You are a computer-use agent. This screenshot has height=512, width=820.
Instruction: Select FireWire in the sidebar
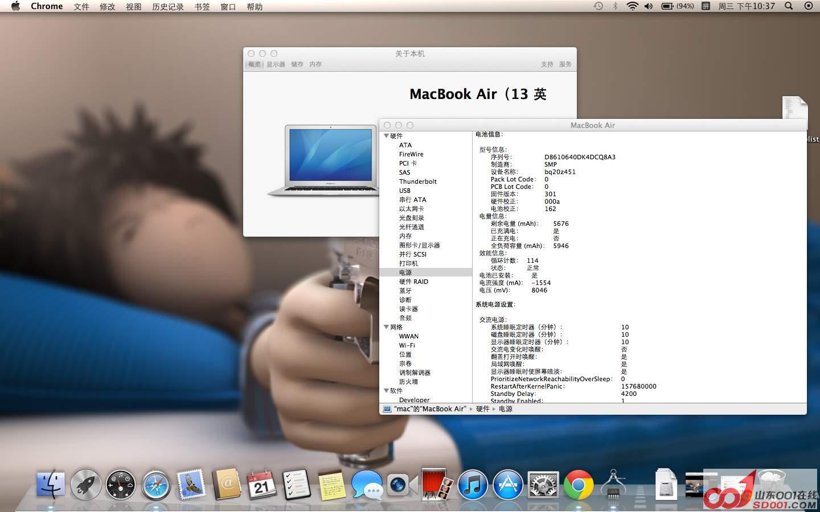(411, 154)
